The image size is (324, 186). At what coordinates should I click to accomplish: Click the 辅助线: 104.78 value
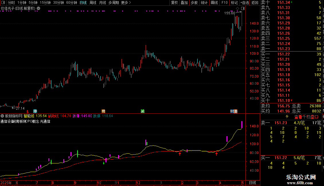click(x=60, y=116)
